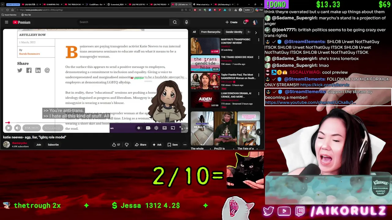Open options for The Trans Genocide Hoax video
This screenshot has height=220, width=392.
(x=258, y=58)
